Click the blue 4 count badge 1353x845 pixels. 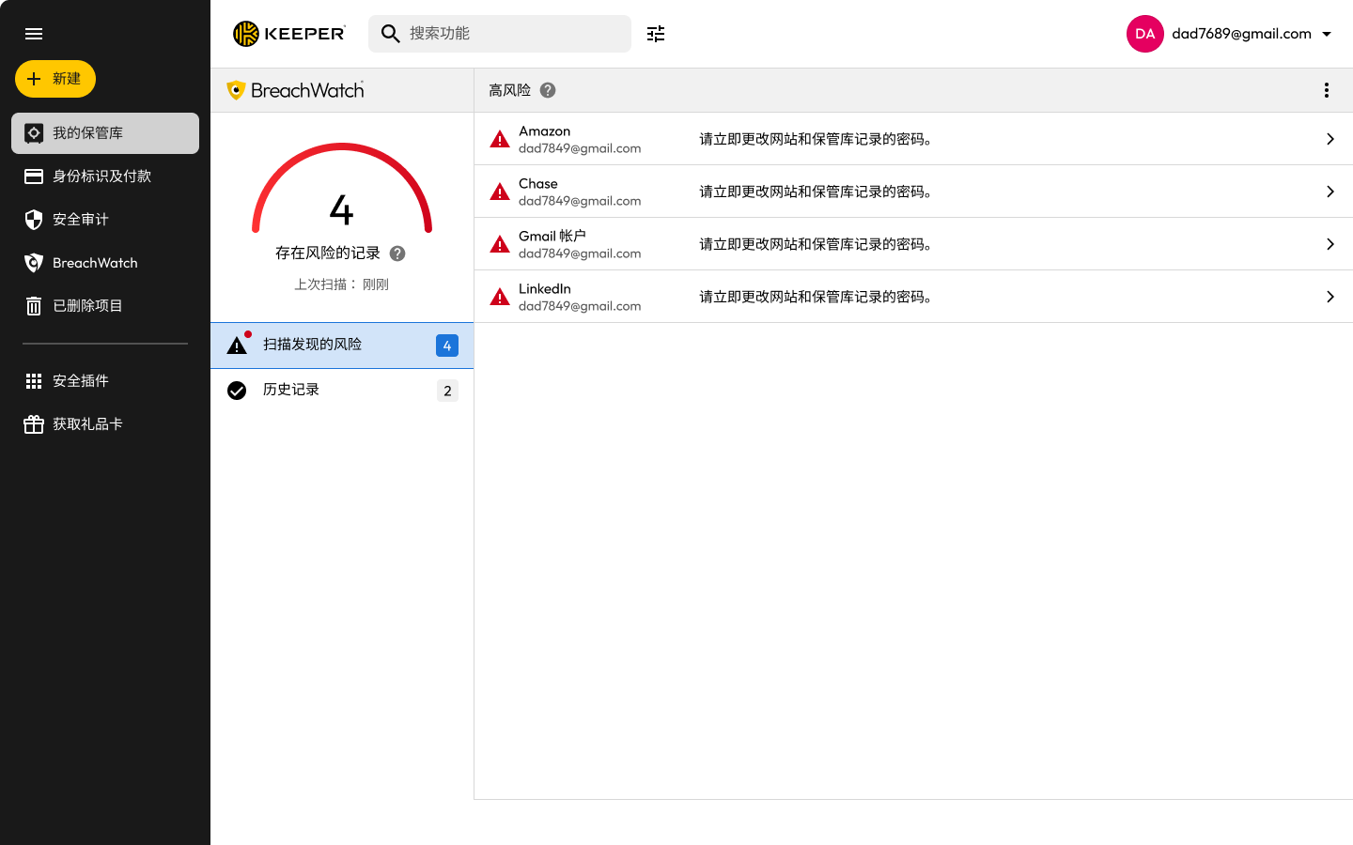point(447,346)
